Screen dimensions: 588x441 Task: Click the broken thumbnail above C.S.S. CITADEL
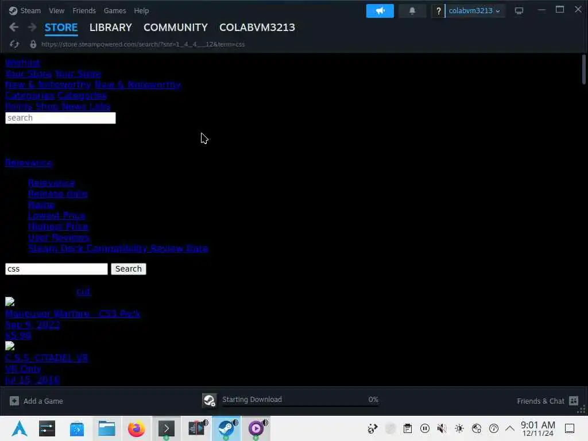click(10, 346)
